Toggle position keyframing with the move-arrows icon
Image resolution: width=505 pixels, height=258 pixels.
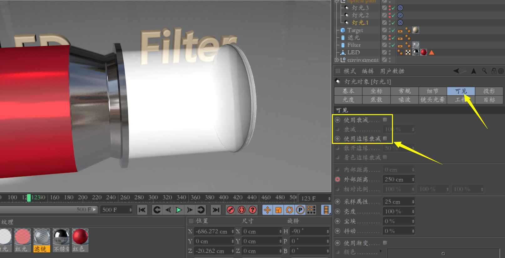pos(267,210)
